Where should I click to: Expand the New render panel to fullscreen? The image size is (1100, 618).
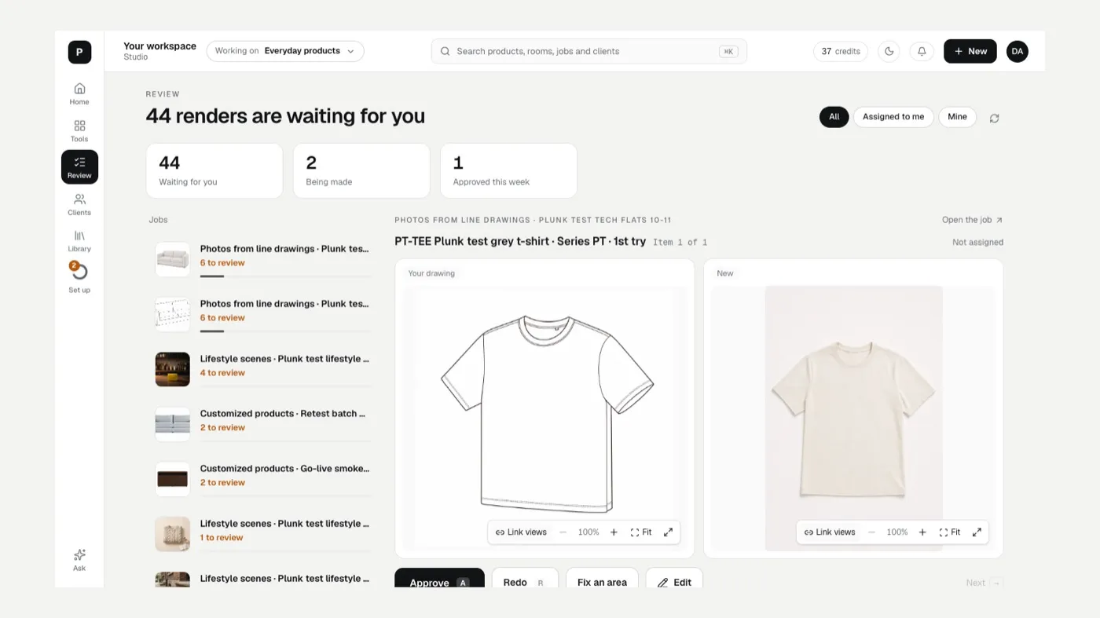pyautogui.click(x=977, y=532)
